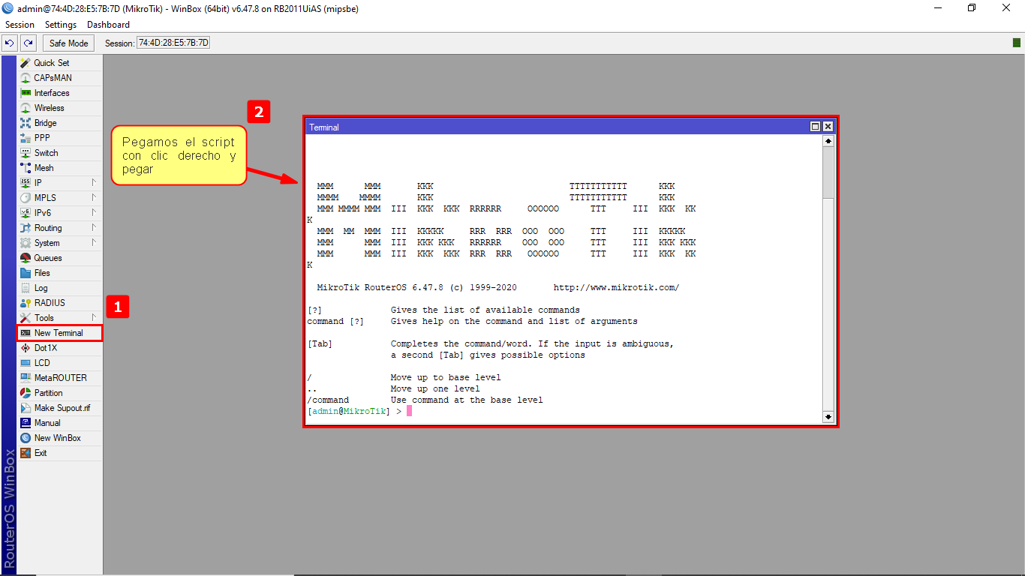Open the Settings menu
1025x576 pixels.
click(60, 24)
